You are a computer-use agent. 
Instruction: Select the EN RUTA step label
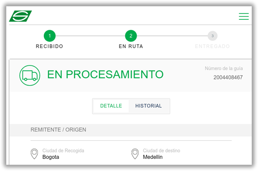tap(131, 46)
